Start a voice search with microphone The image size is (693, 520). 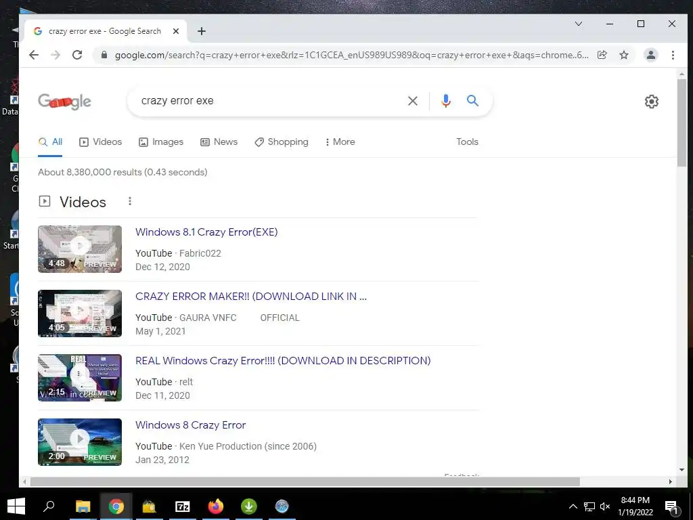[446, 101]
